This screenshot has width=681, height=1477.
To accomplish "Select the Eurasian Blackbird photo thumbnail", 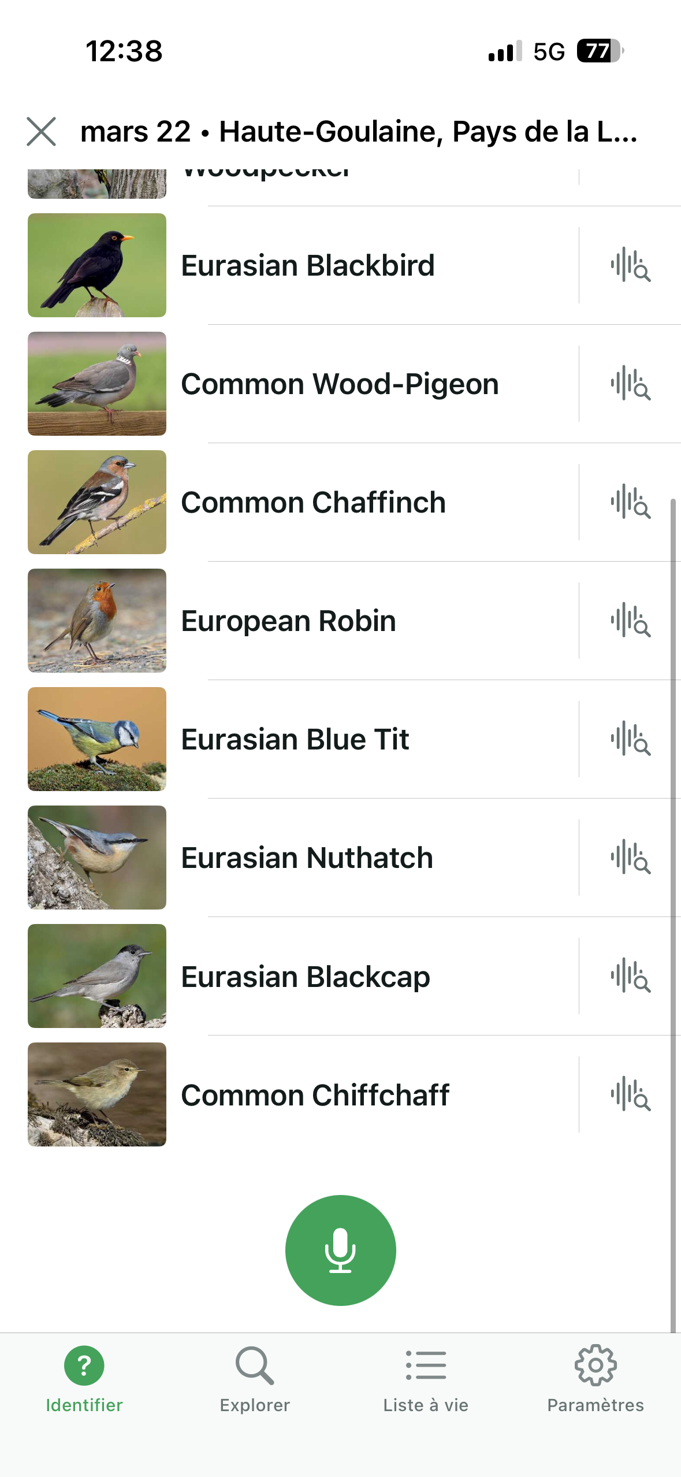I will tap(97, 265).
